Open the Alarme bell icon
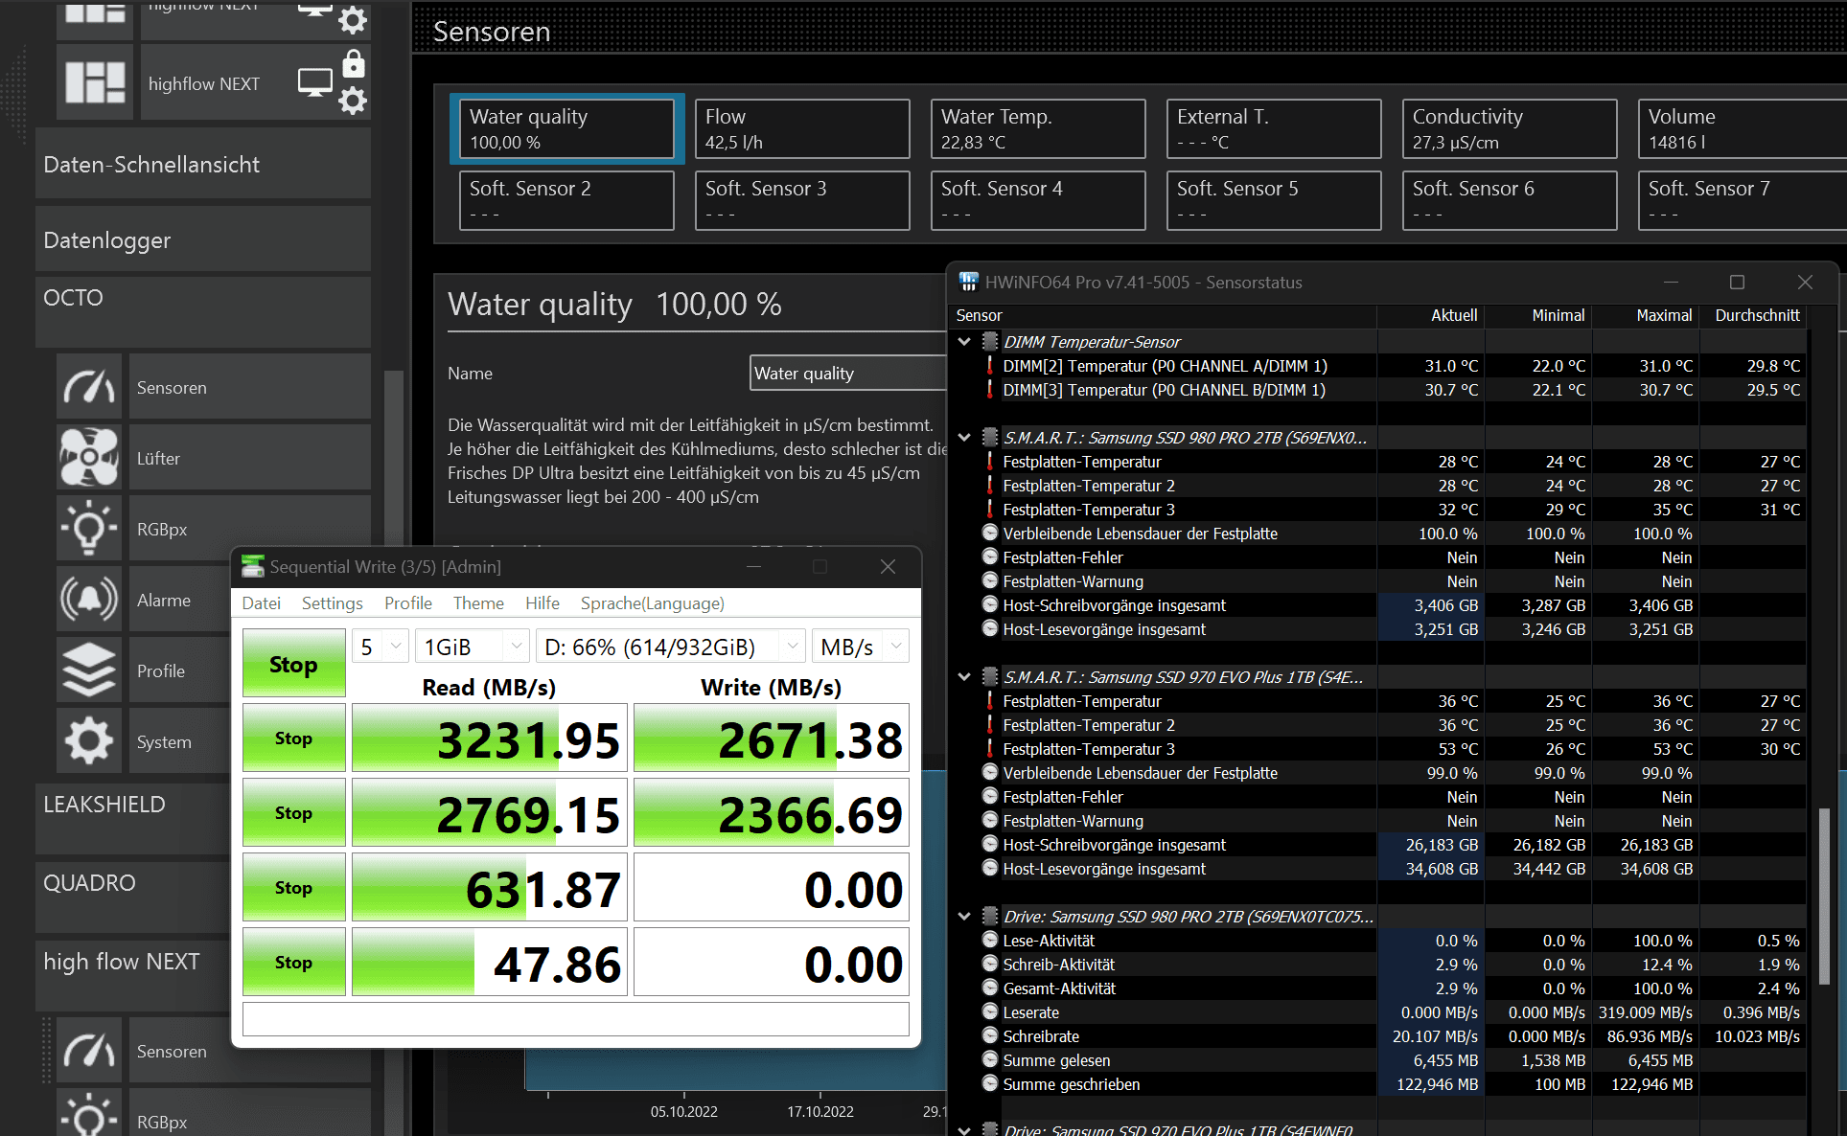The image size is (1847, 1136). [x=89, y=600]
